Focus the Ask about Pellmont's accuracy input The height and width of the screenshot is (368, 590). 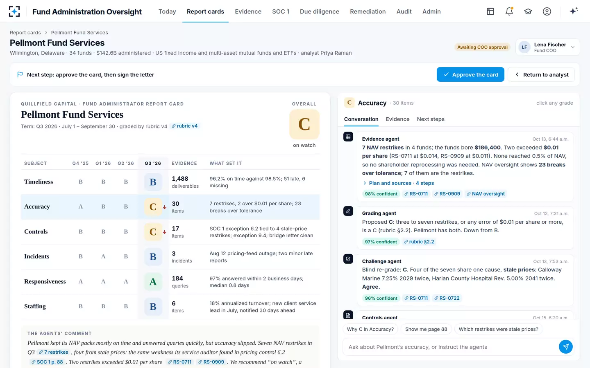point(451,347)
